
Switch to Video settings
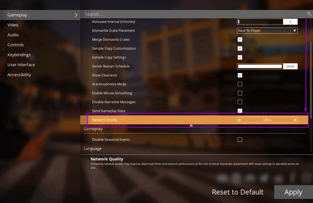coord(13,25)
